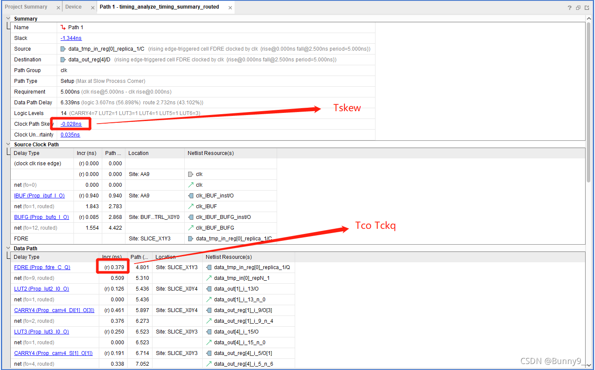This screenshot has width=595, height=370.
Task: Select the Site: SLICE_X1Y3 cell in Source Clock Path
Action: 155,239
